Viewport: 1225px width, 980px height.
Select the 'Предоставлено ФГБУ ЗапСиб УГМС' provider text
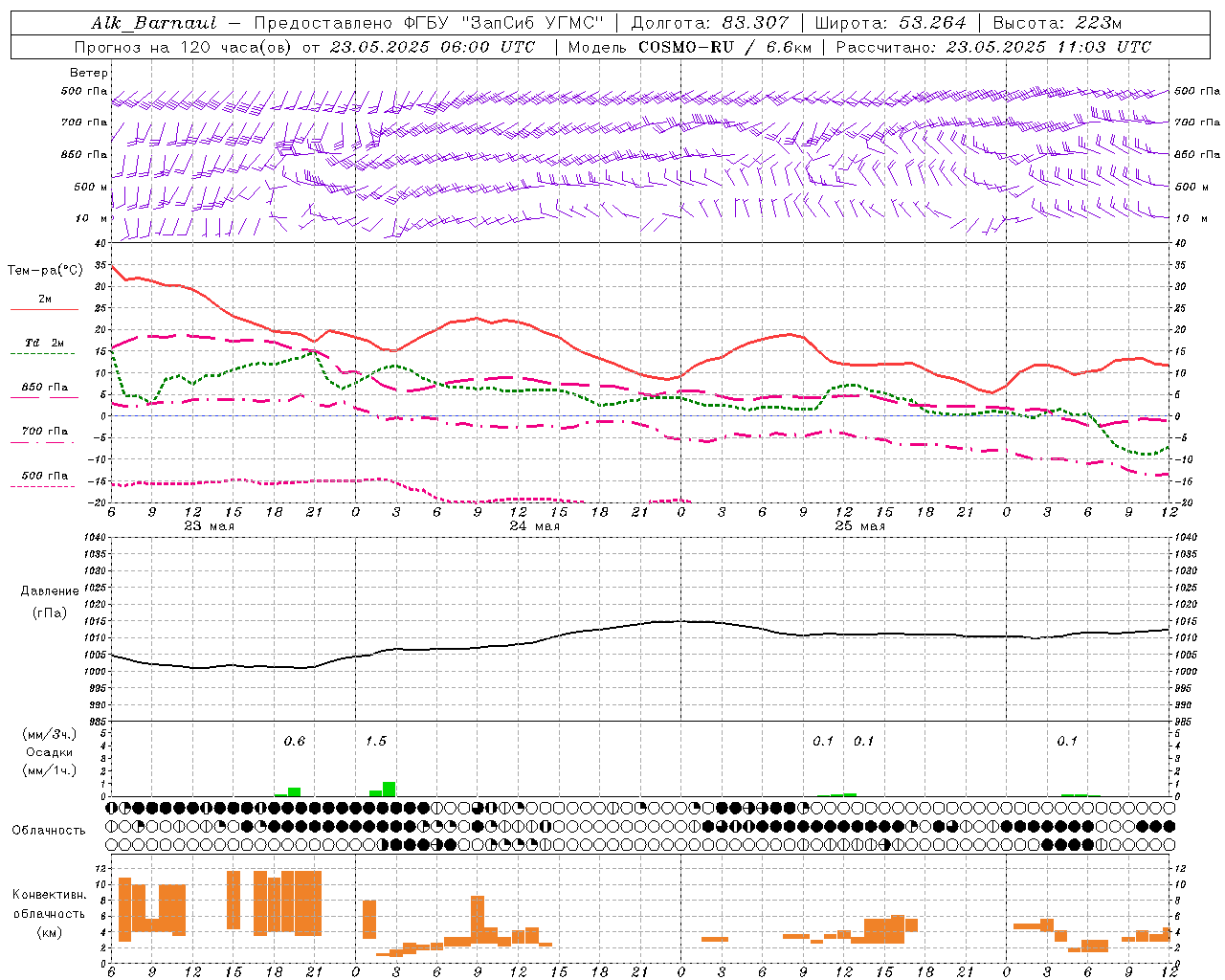(x=430, y=23)
